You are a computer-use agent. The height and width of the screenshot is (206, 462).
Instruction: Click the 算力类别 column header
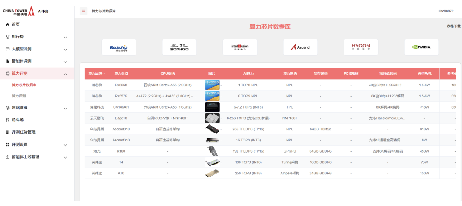click(121, 74)
